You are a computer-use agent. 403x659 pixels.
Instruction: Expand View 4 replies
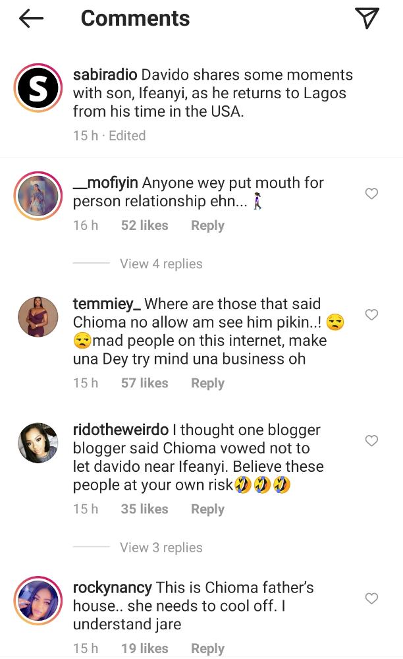161,264
